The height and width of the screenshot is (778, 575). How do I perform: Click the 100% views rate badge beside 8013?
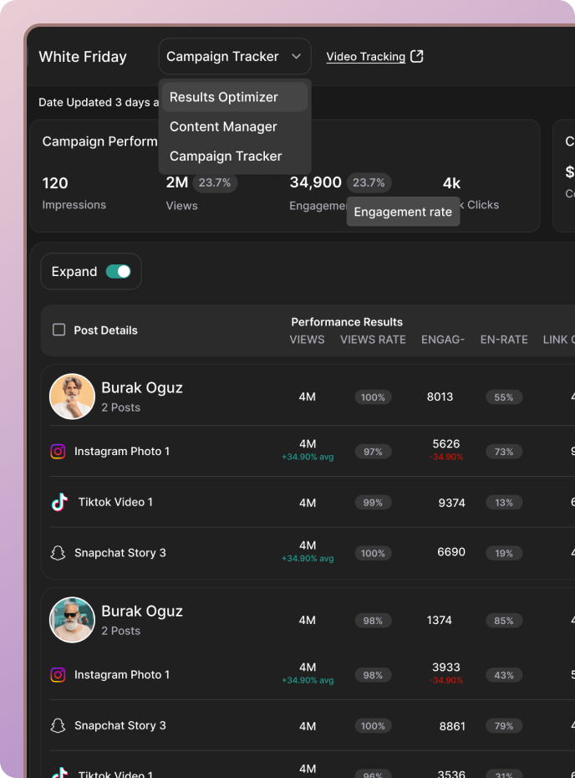click(373, 397)
